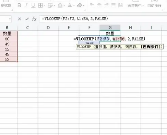Select column E header
This screenshot has width=167, height=135.
point(69,28)
